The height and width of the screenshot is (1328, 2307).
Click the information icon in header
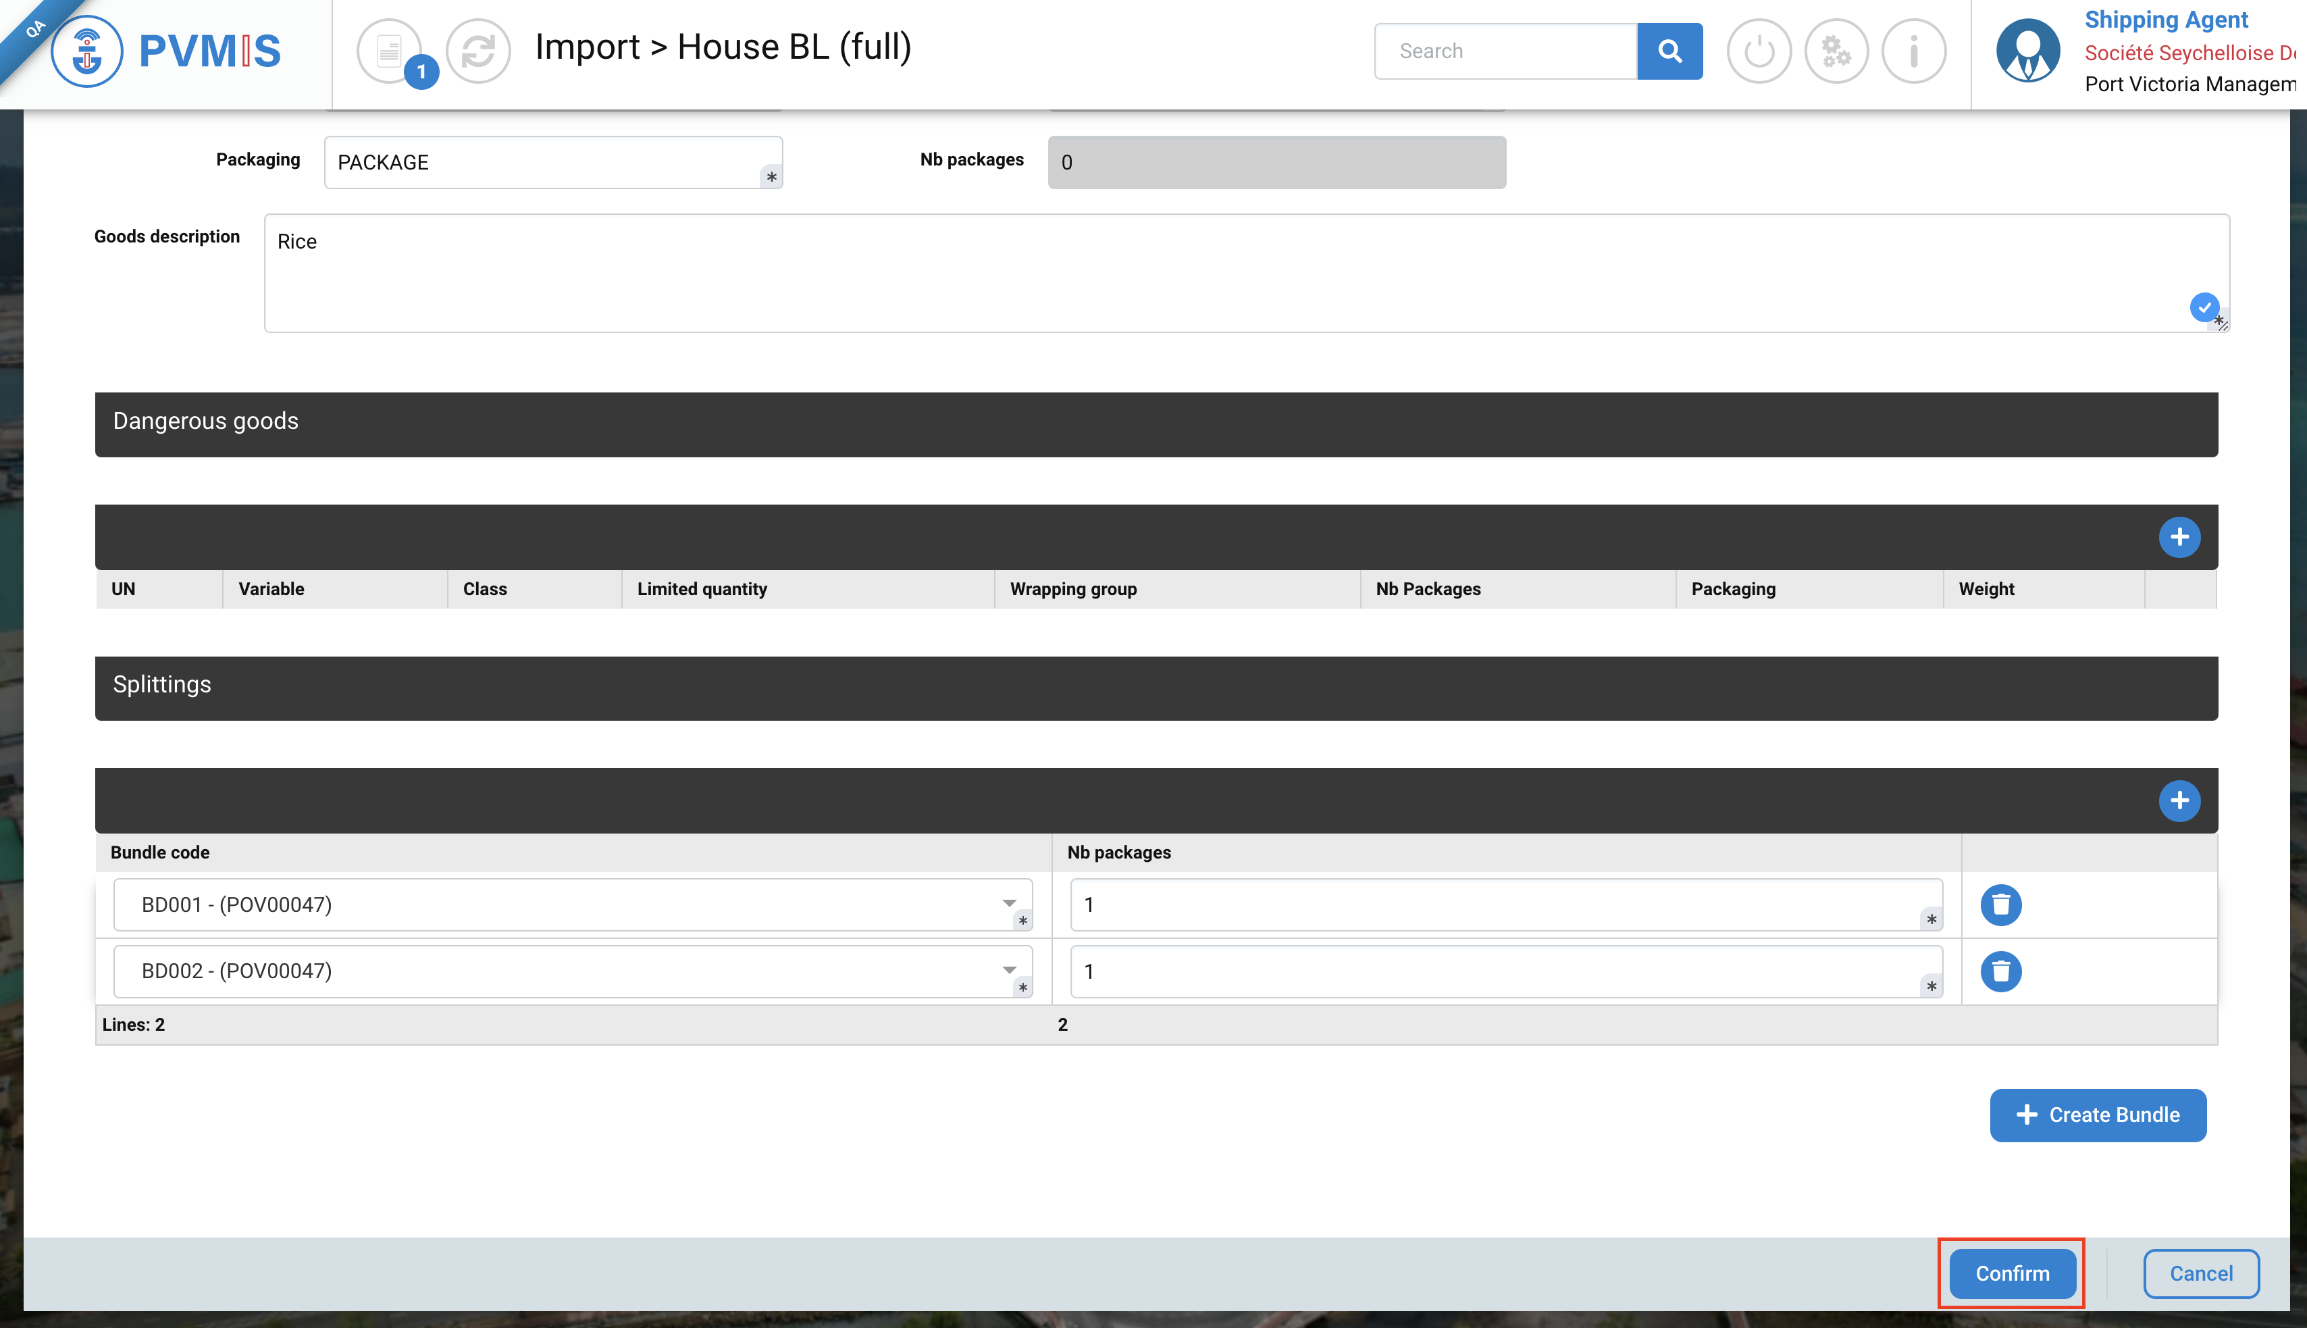click(1913, 51)
